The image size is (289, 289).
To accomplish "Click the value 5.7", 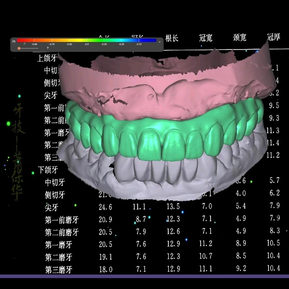I will (x=275, y=180).
